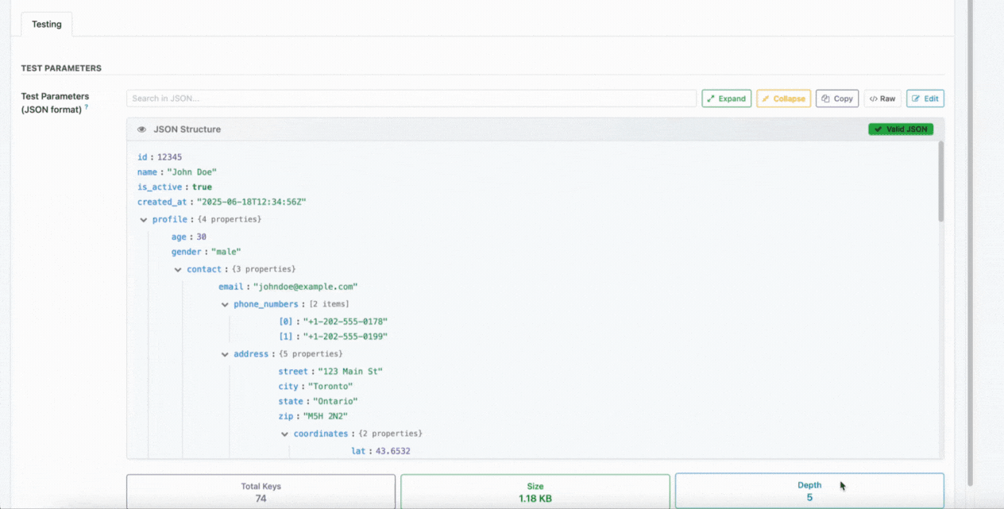
Task: Collapse the phone_numbers array
Action: point(225,305)
